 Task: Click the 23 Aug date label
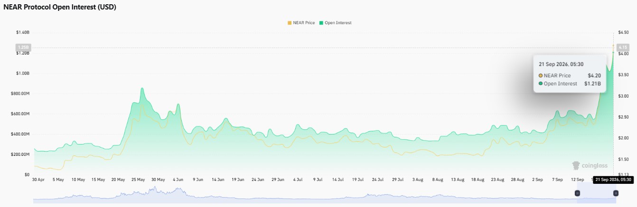(x=497, y=180)
